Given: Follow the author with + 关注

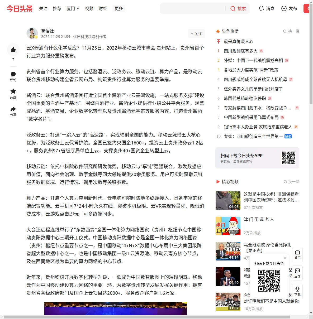Looking at the screenshot, I should click(x=196, y=34).
